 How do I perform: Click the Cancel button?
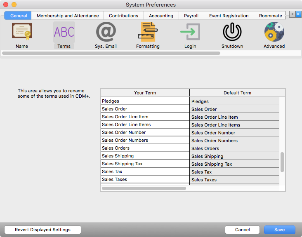[242, 230]
